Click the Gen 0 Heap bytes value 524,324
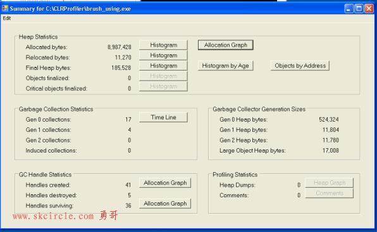The width and height of the screenshot is (377, 232). tap(329, 120)
